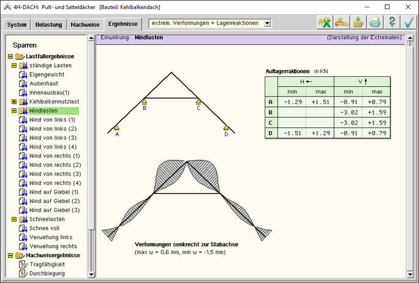This screenshot has height=283, width=419.
Task: Click the folder with green arrow icon
Action: (358, 23)
